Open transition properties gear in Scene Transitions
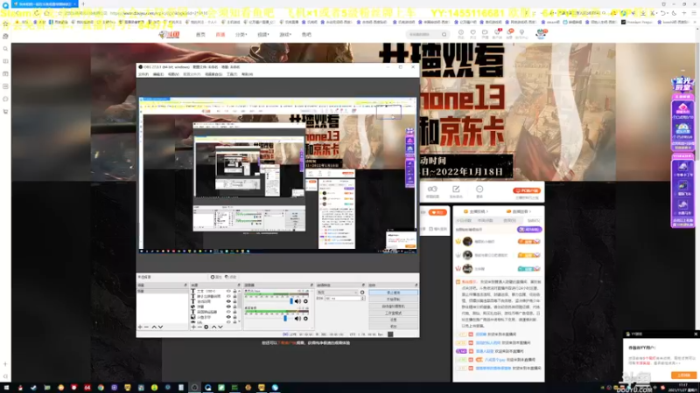The width and height of the screenshot is (700, 393). [362, 293]
